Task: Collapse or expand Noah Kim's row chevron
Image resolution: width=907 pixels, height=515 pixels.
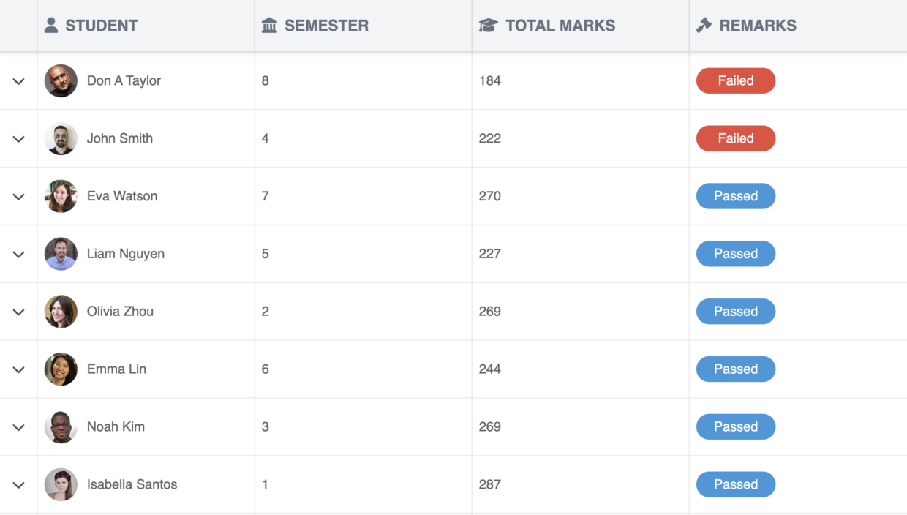Action: coord(18,426)
